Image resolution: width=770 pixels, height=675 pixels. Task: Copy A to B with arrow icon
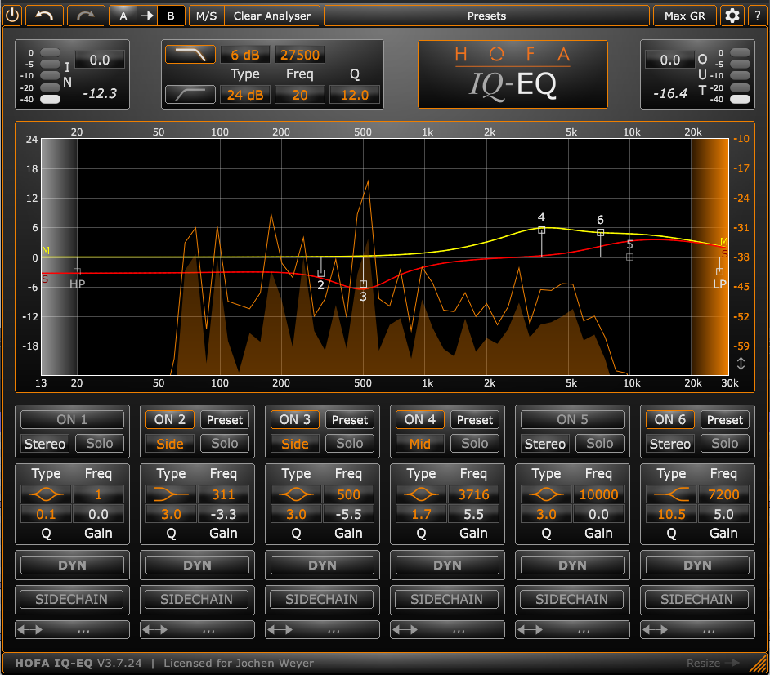click(x=147, y=16)
